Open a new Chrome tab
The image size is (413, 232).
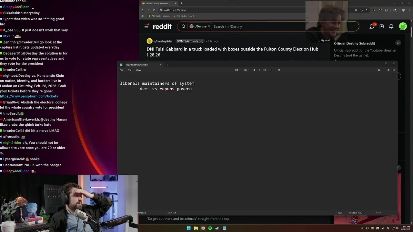tap(181, 3)
